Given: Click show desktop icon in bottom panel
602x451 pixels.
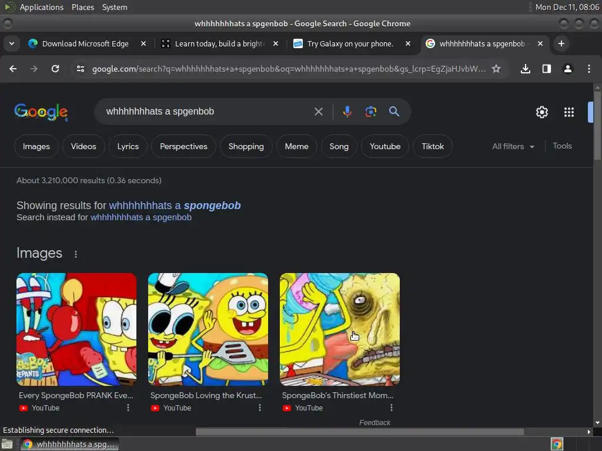Looking at the screenshot, I should [x=7, y=444].
